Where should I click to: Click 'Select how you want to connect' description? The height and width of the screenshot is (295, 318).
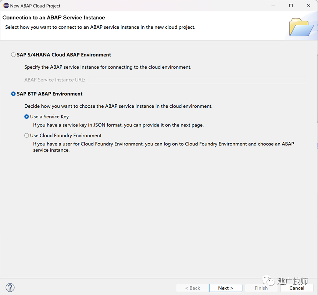click(100, 27)
